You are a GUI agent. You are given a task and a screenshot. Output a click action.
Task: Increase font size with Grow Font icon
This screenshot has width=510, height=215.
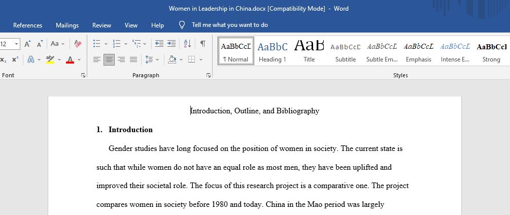(27, 44)
